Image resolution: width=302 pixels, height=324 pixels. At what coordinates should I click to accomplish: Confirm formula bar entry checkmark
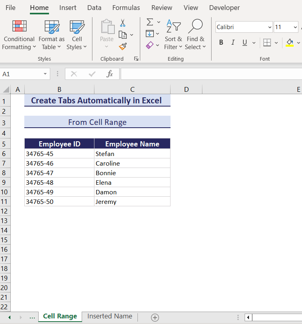[x=92, y=74]
